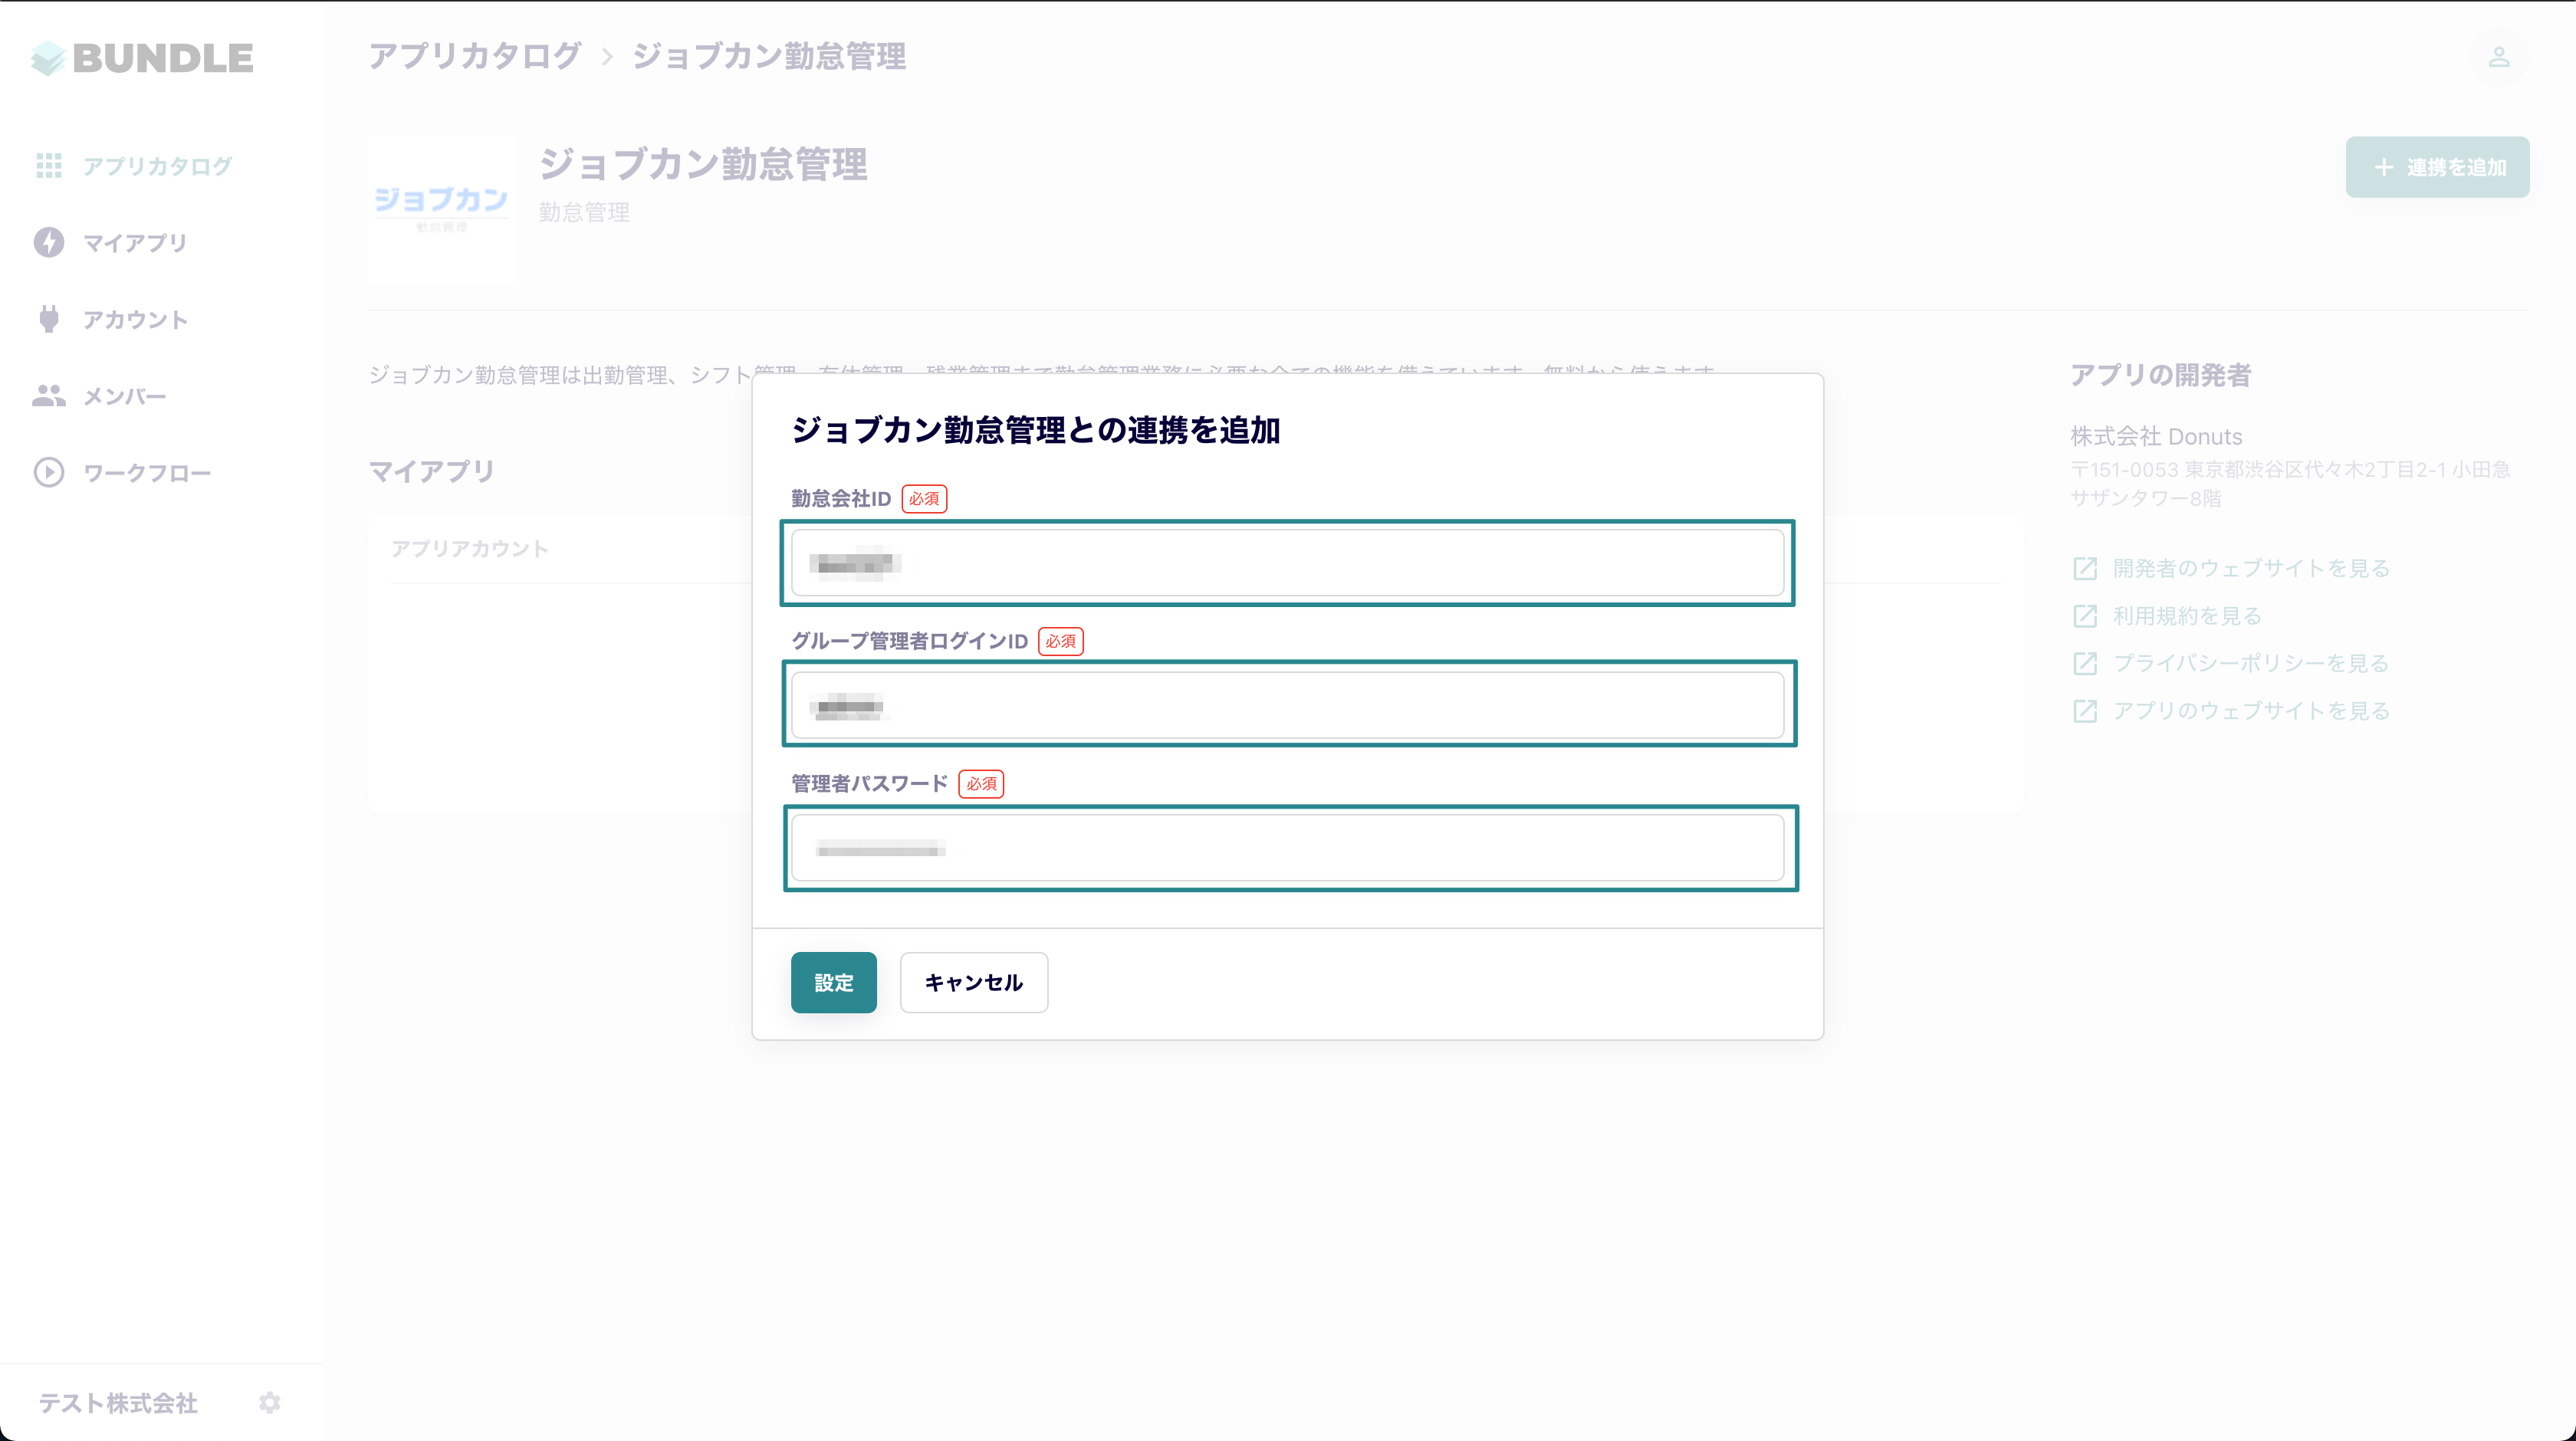Click the ジョブカン勤怠管理 breadcrumb

[769, 56]
